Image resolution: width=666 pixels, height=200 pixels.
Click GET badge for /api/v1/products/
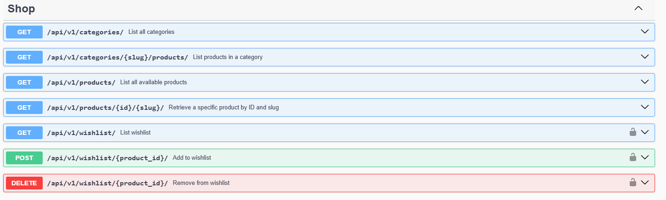coord(24,82)
